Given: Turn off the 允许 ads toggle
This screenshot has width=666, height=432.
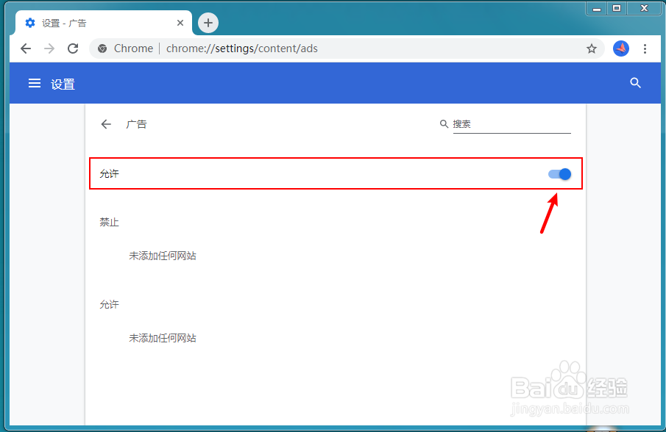Looking at the screenshot, I should click(x=559, y=174).
